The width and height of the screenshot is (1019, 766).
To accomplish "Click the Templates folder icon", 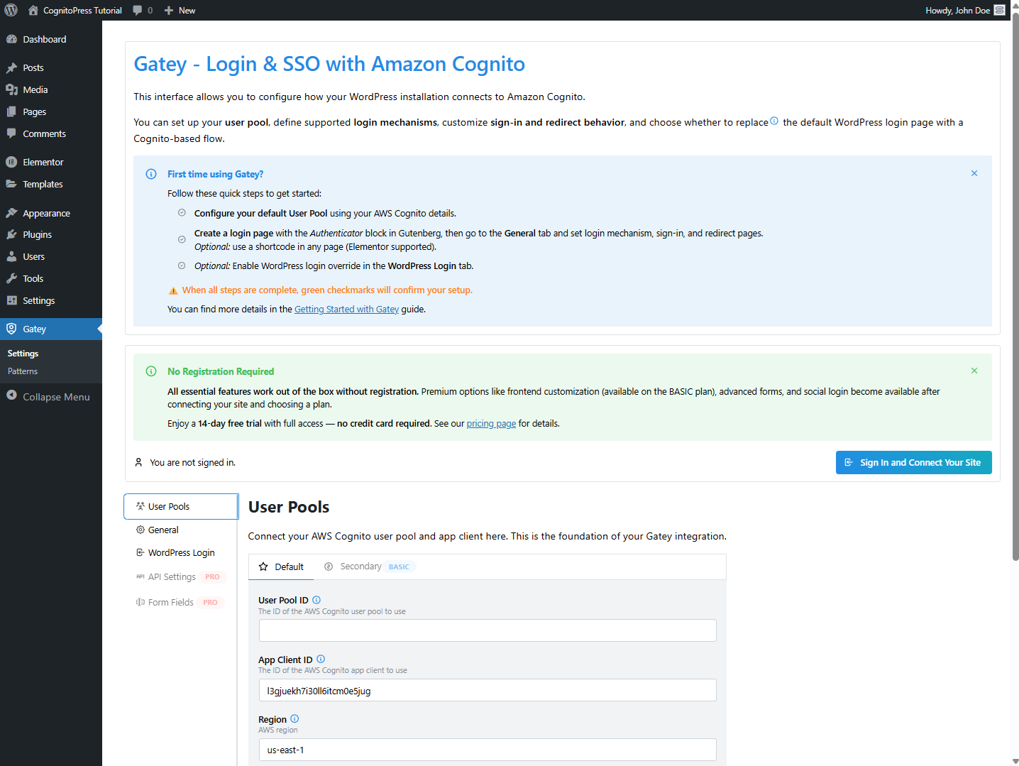I will (11, 184).
